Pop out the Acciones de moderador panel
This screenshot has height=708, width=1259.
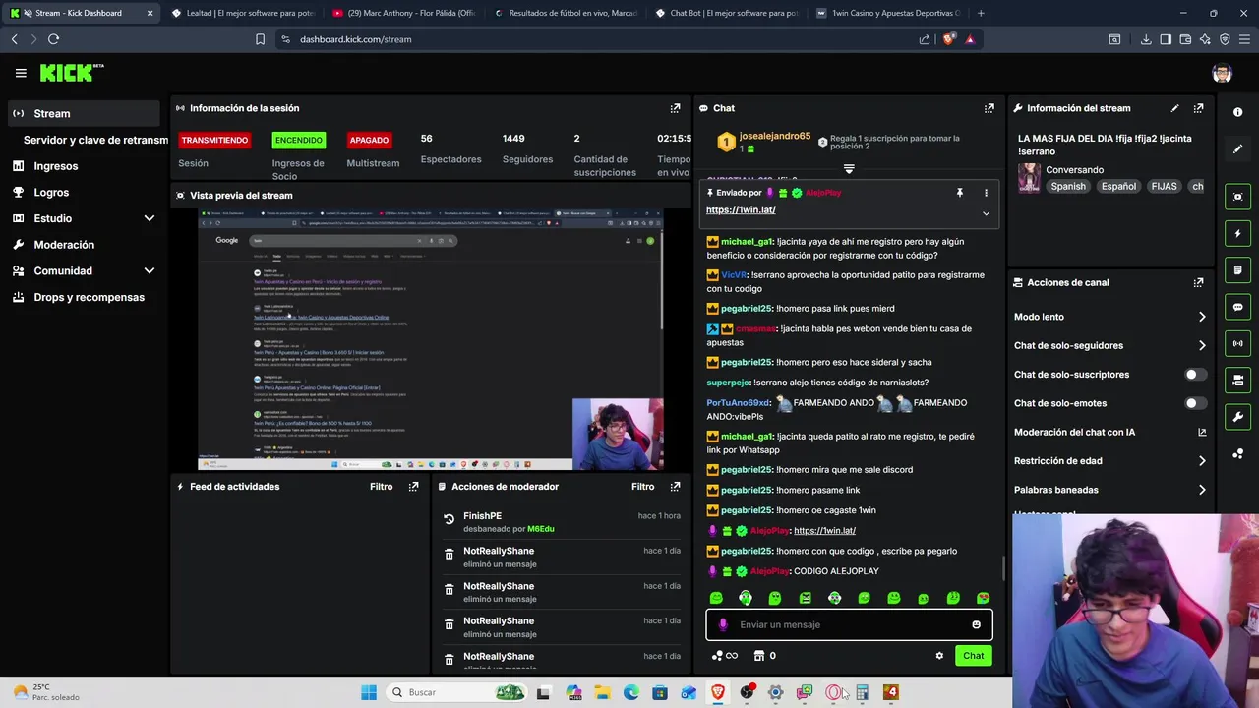click(675, 486)
